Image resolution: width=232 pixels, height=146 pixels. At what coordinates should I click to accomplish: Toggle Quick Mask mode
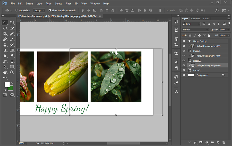point(5,95)
